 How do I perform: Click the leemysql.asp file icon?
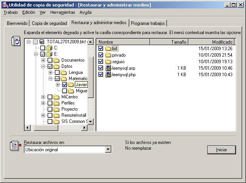coord(108,68)
